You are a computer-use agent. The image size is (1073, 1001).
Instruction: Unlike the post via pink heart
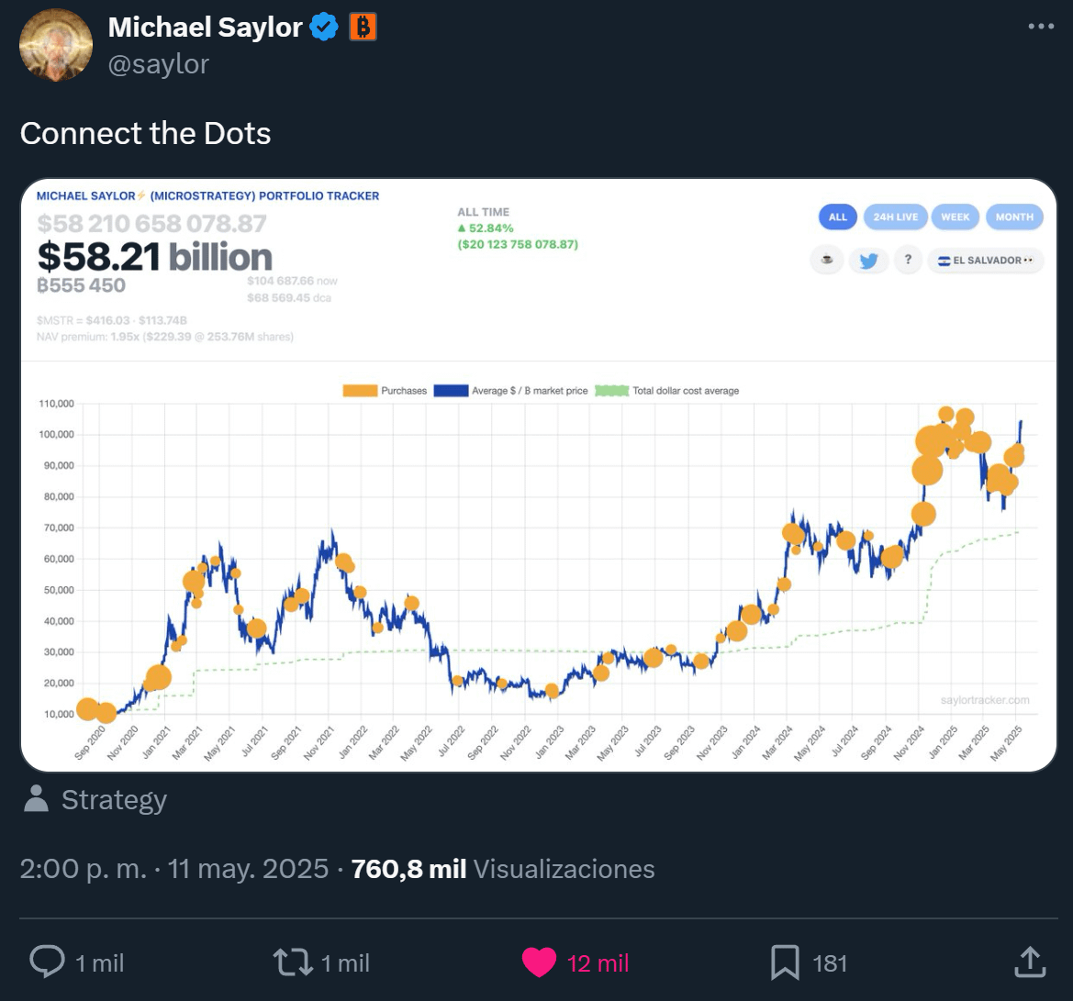(x=539, y=962)
